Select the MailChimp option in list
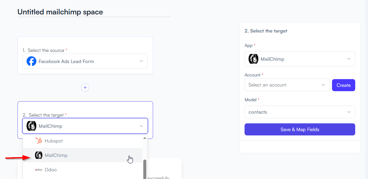The height and width of the screenshot is (179, 368). (83, 155)
